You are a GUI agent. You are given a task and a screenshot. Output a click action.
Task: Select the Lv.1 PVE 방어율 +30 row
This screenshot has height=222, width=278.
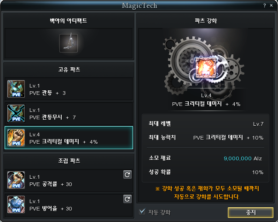point(69,204)
